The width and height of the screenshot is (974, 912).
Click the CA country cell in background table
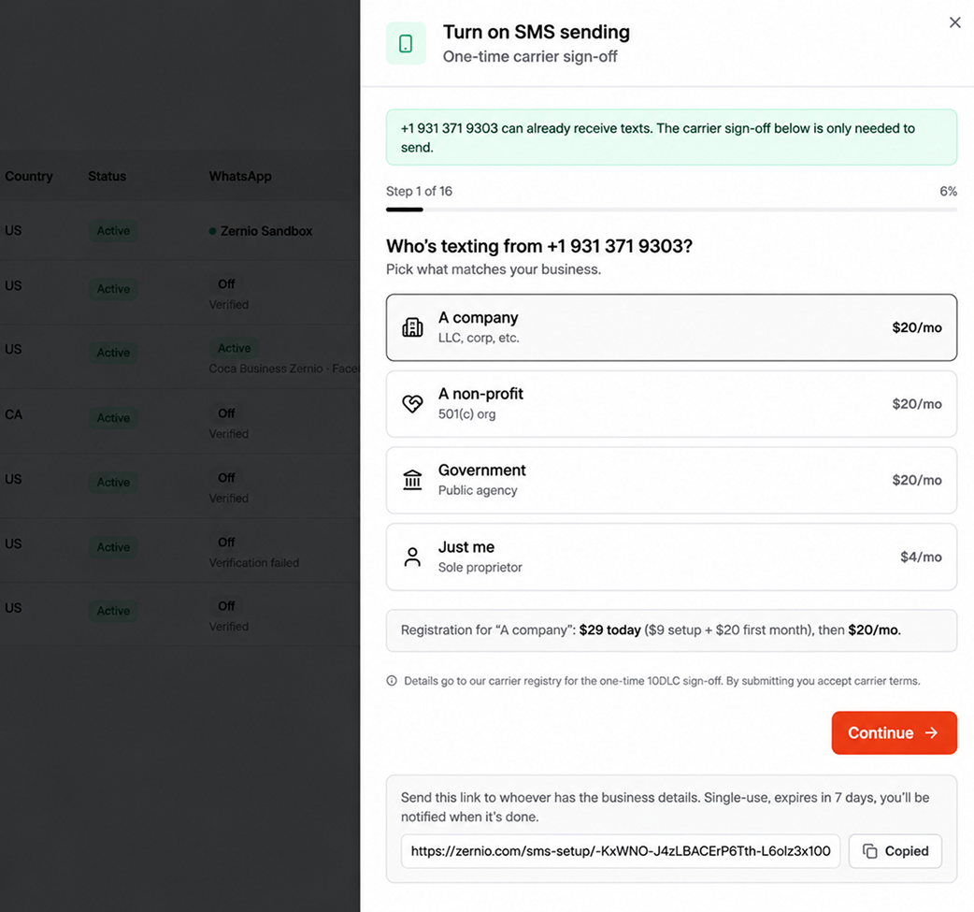[x=14, y=414]
